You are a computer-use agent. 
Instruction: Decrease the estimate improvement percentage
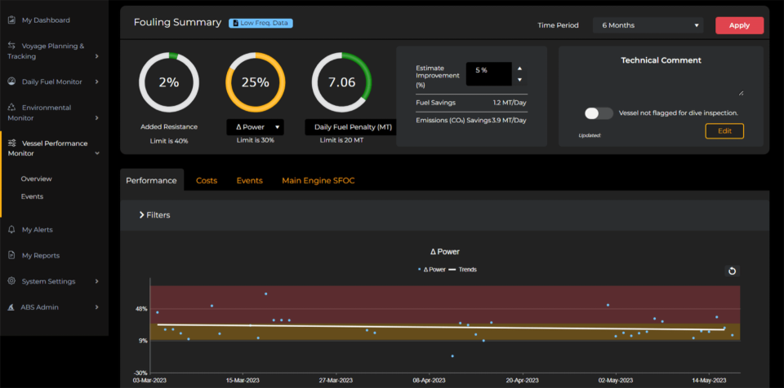click(x=519, y=80)
